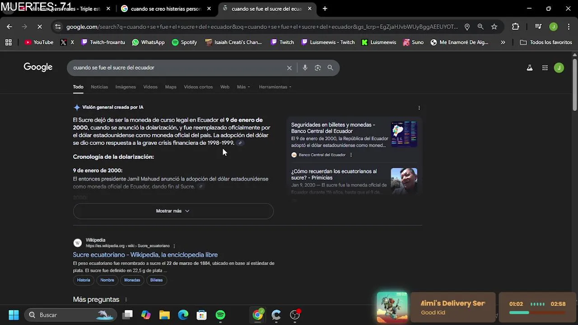Select the Imágenes search tab
This screenshot has width=578, height=325.
[x=126, y=87]
